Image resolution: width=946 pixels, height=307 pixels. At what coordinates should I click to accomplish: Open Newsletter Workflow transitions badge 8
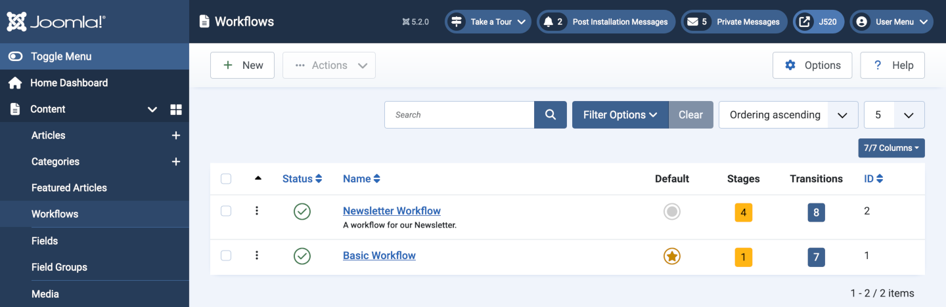tap(817, 213)
